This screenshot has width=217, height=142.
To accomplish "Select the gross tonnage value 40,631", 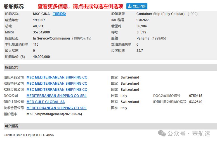I will coord(38,26).
